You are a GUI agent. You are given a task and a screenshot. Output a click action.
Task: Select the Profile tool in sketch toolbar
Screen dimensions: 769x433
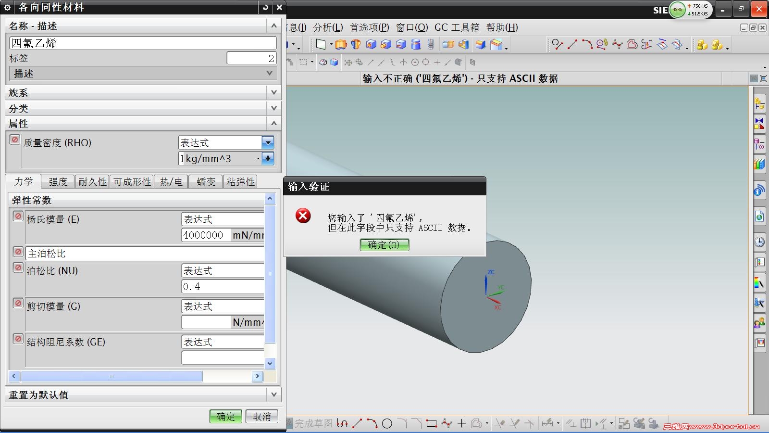pos(342,423)
